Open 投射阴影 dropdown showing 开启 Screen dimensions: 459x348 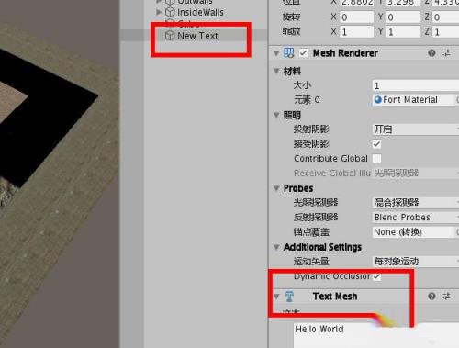click(416, 129)
